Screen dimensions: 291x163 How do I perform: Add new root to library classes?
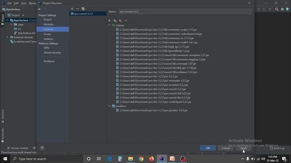(109, 20)
